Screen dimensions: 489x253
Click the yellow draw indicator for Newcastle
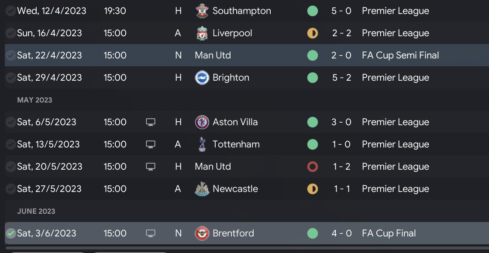312,189
